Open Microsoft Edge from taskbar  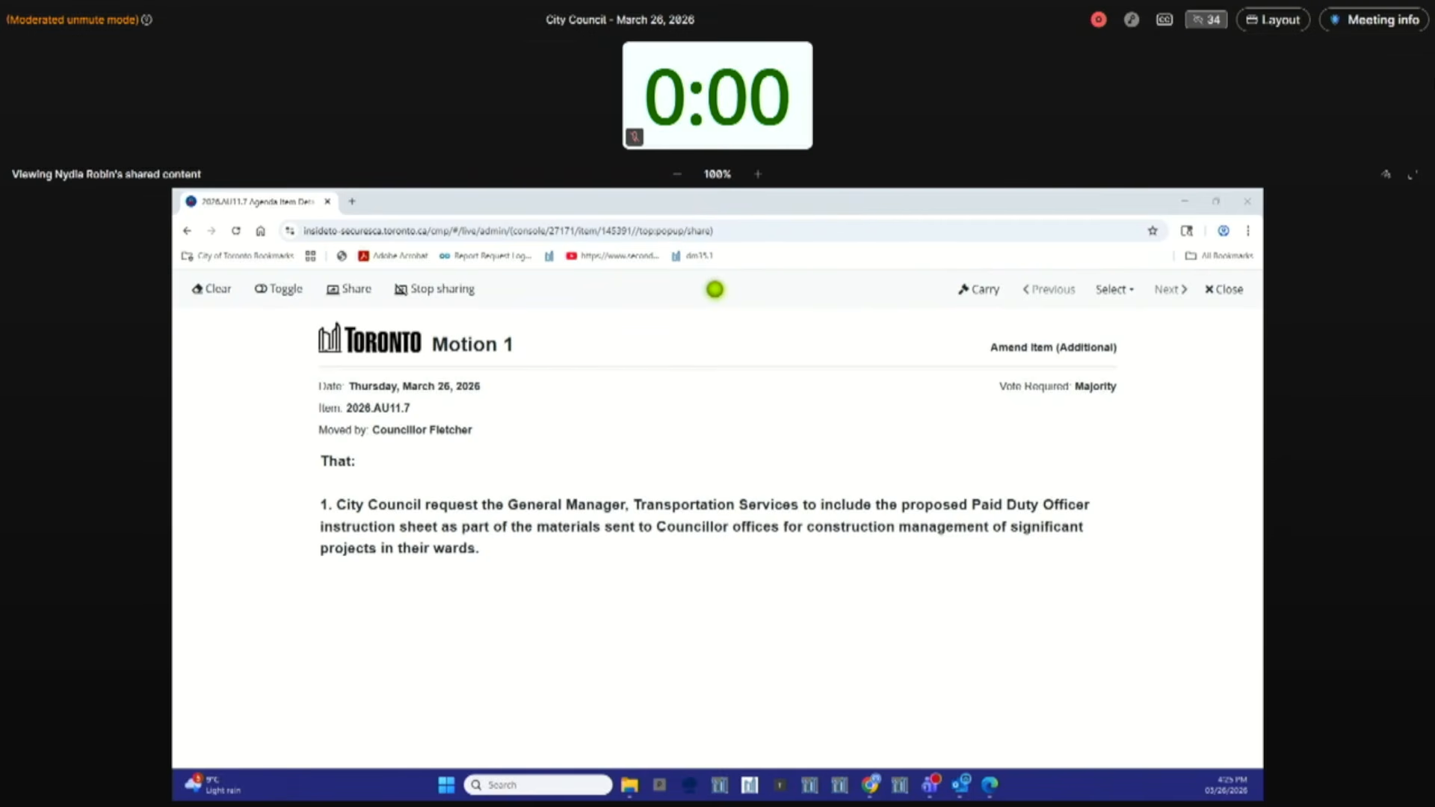point(990,785)
